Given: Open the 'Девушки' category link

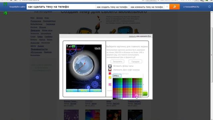Looking at the screenshot, I should point(35,30).
